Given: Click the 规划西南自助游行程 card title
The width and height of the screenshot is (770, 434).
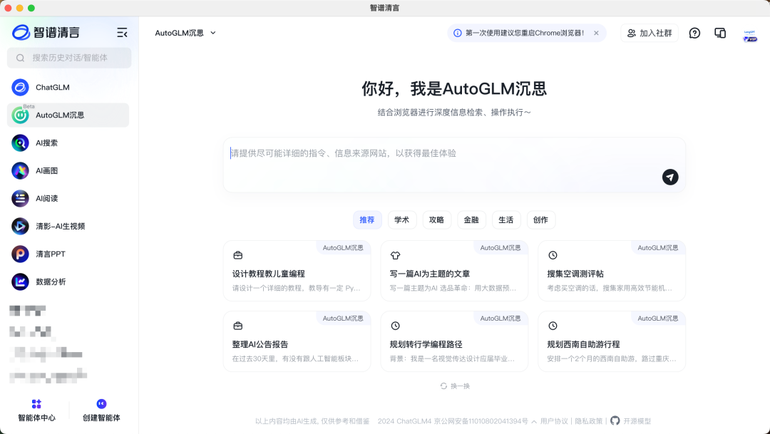Looking at the screenshot, I should (x=583, y=345).
